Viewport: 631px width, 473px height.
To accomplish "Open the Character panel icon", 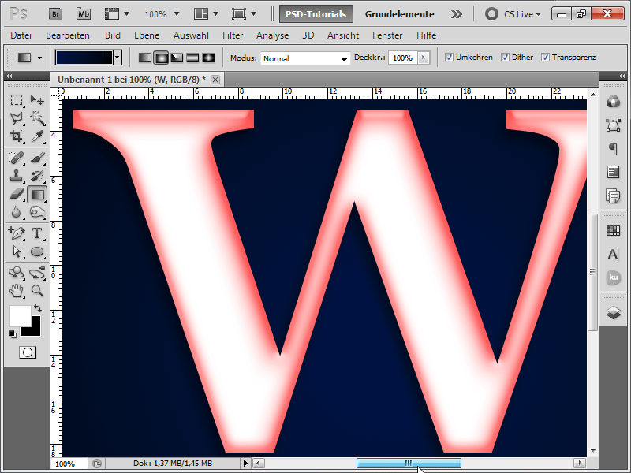I will pyautogui.click(x=613, y=254).
